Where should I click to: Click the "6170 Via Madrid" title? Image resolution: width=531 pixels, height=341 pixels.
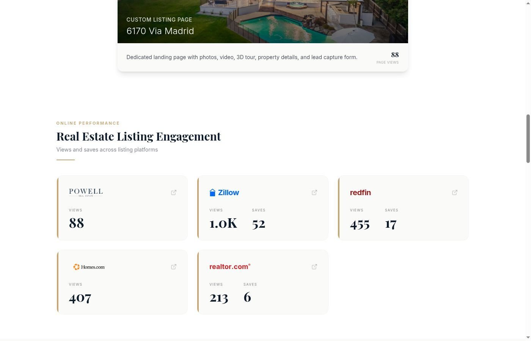[x=160, y=31]
